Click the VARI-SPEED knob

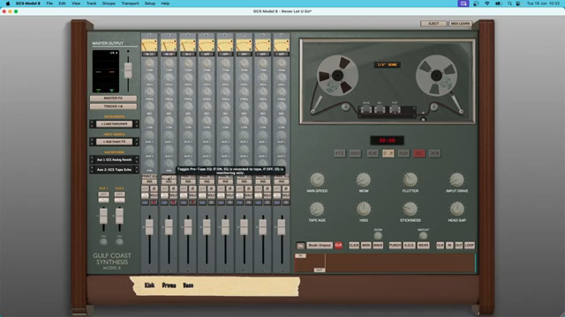[317, 180]
